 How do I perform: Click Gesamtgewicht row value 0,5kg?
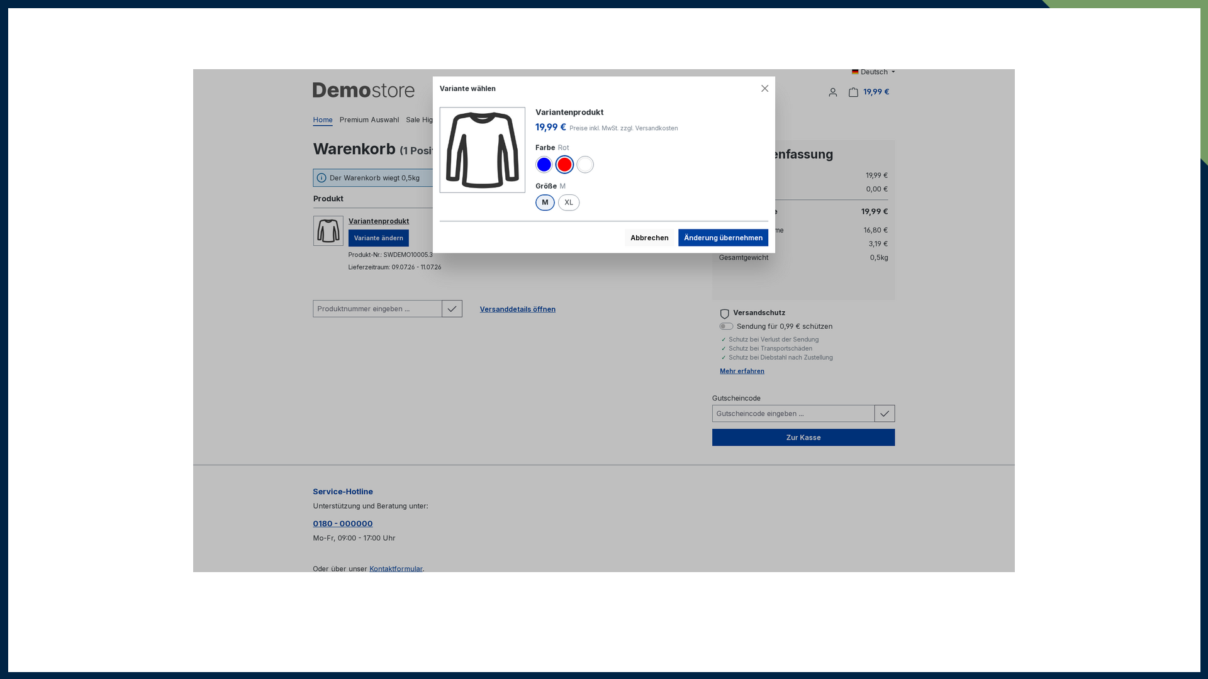879,258
